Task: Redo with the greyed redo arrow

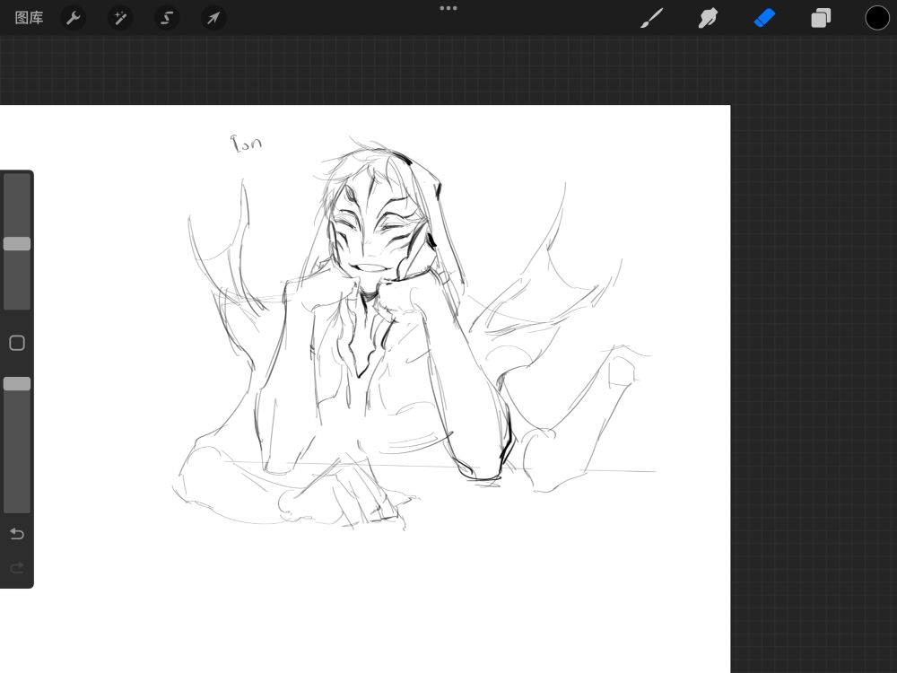Action: pyautogui.click(x=17, y=568)
